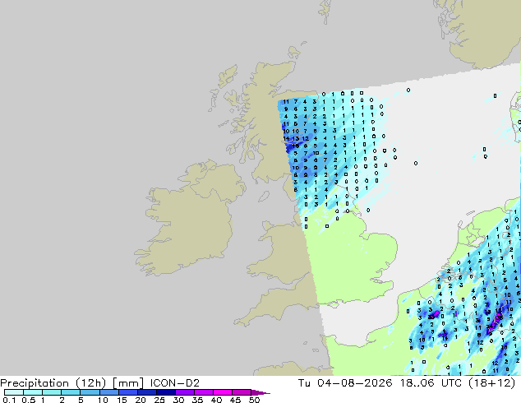Click the 0.1–0.5 mm legend color swatch
521x403 pixels.
(14, 392)
